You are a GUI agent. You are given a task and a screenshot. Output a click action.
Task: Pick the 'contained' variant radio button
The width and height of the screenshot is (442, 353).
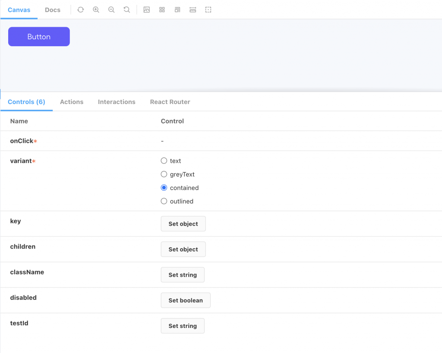(164, 188)
